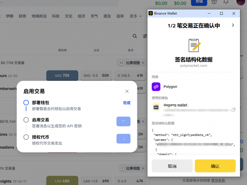
Task: Select the 启用交易 step circle
Action: (26, 120)
